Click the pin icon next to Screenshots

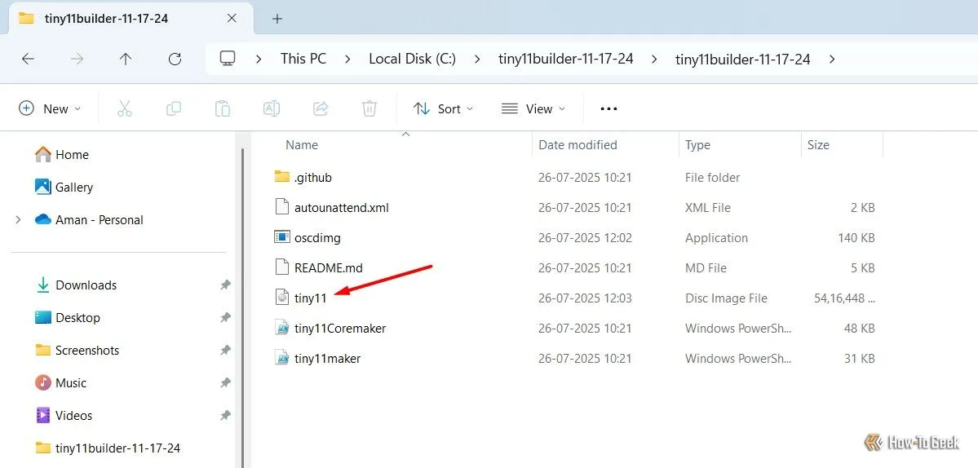(225, 351)
